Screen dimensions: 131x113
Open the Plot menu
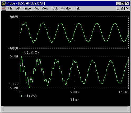click(36, 8)
